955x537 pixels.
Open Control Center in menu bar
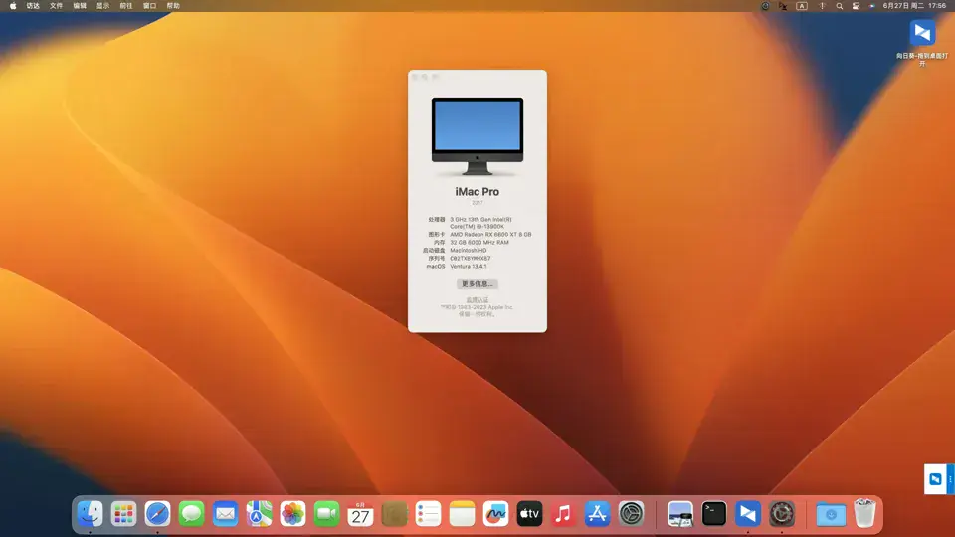tap(856, 6)
